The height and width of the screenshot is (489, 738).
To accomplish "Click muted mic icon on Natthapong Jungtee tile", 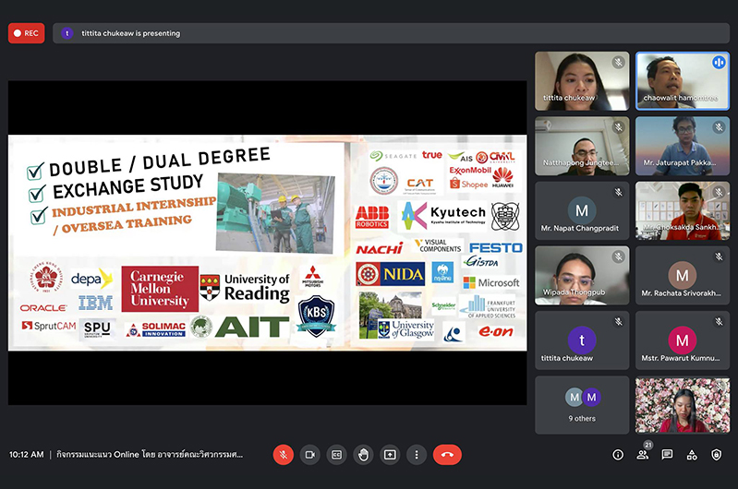I will pyautogui.click(x=619, y=127).
